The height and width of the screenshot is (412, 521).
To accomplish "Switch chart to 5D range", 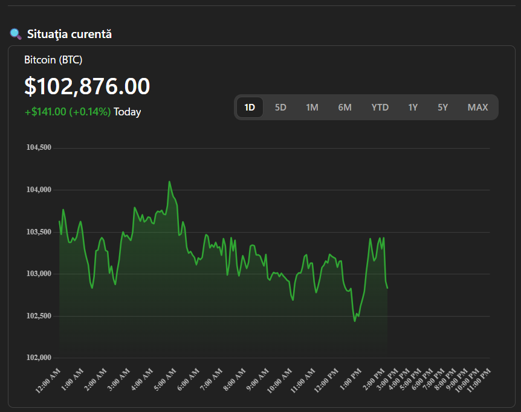I will tap(280, 108).
